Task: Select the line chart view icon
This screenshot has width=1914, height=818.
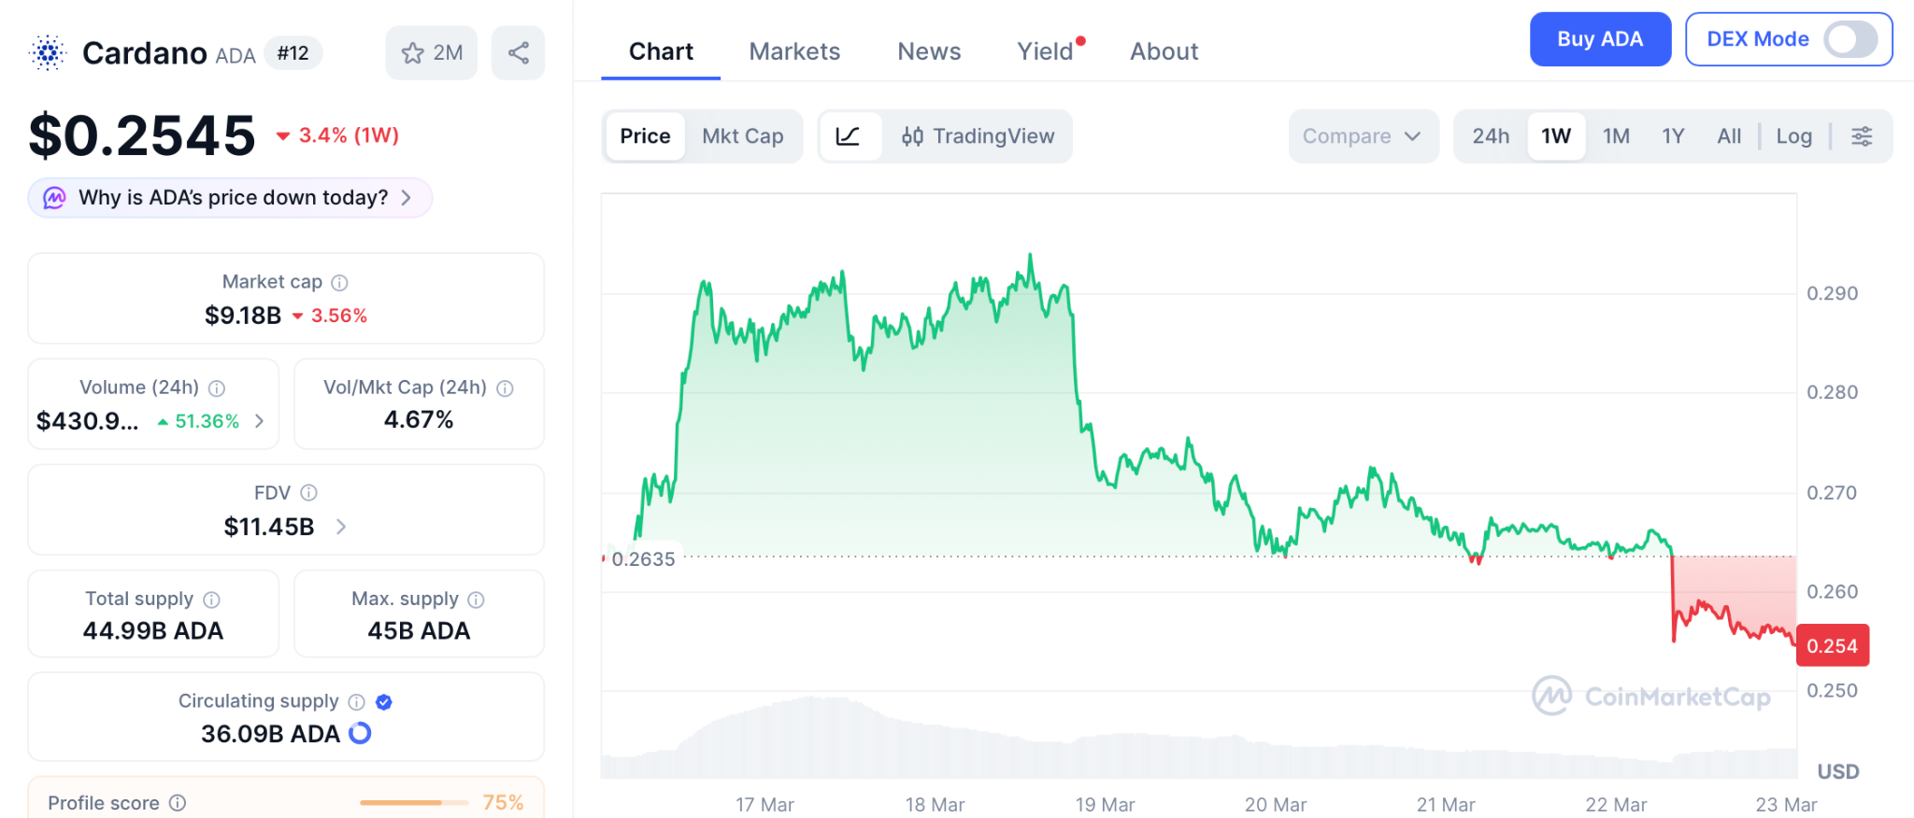Action: pyautogui.click(x=849, y=136)
